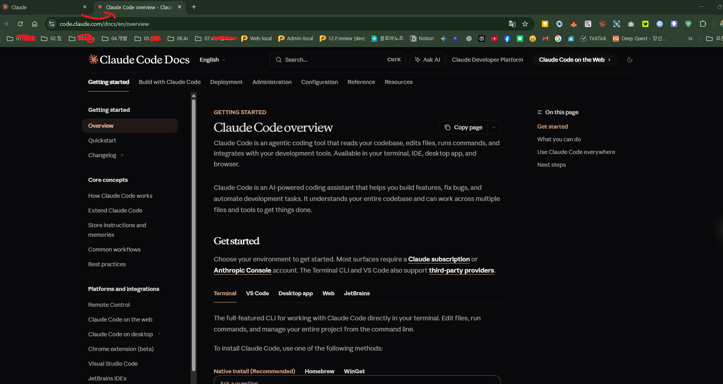Image resolution: width=723 pixels, height=384 pixels.
Task: Open the Google G bookmark icon
Action: click(558, 39)
